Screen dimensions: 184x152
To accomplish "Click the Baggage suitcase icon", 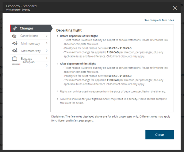I will pyautogui.click(x=14, y=58).
